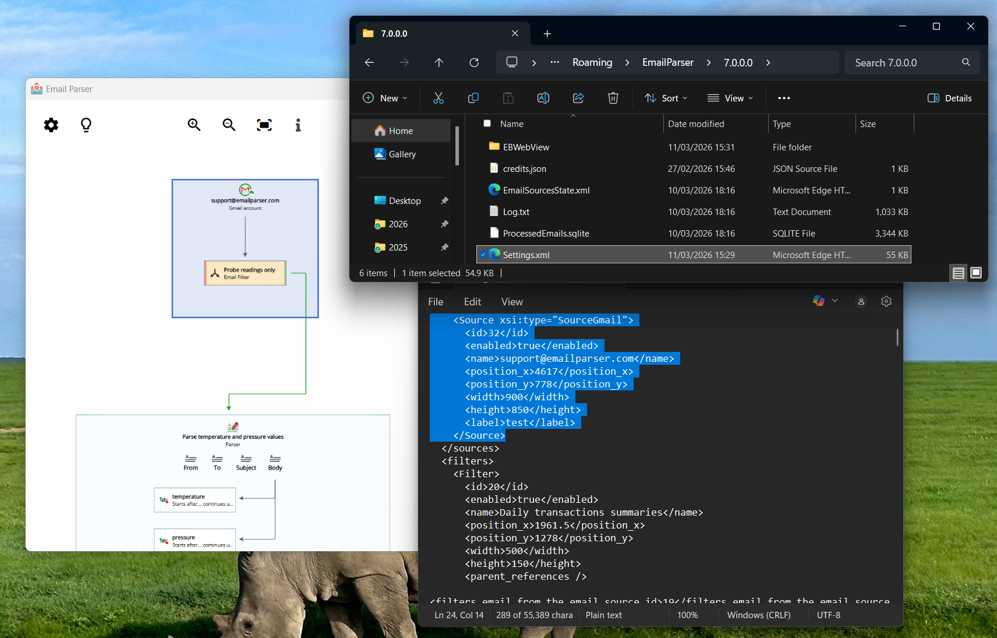Screen dimensions: 997x638
Task: Open the Edit menu in Notepad
Action: point(472,301)
